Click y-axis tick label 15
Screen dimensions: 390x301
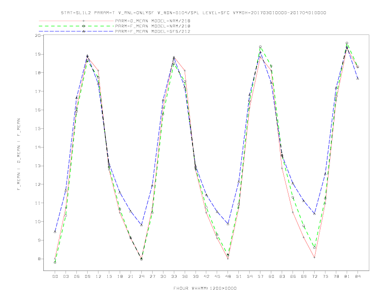pyautogui.click(x=38, y=129)
